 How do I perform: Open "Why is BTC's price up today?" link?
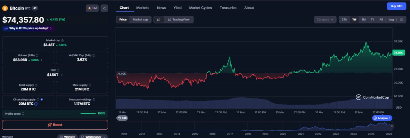point(28,28)
